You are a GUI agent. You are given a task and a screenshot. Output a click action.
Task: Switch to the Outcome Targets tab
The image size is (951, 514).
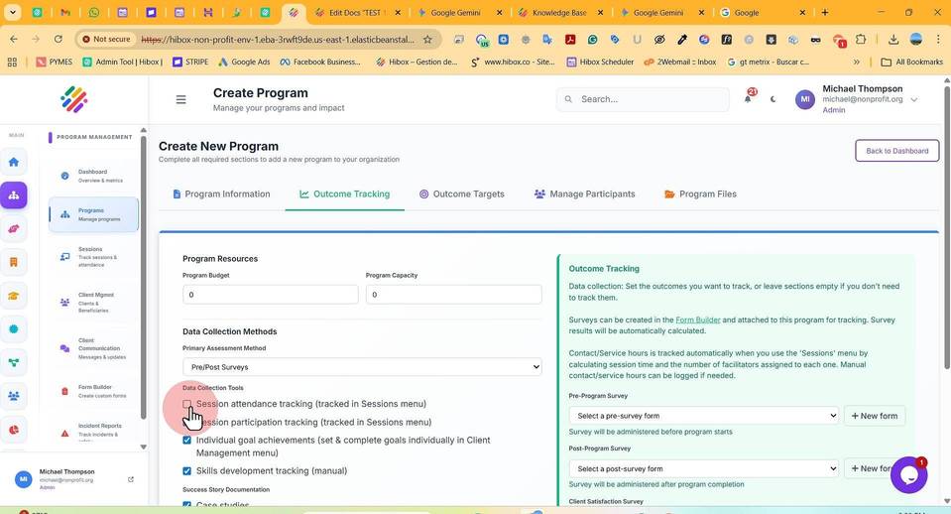click(462, 194)
